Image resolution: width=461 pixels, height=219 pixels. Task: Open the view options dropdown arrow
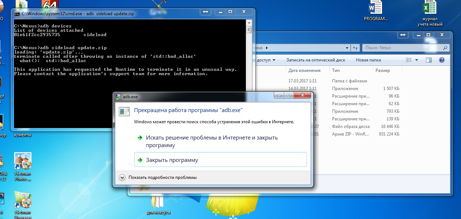(x=417, y=60)
